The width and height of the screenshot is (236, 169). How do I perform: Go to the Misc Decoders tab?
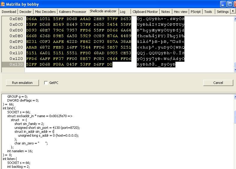[x=45, y=12]
